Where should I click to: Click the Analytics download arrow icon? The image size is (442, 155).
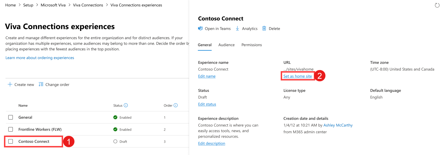pyautogui.click(x=238, y=28)
